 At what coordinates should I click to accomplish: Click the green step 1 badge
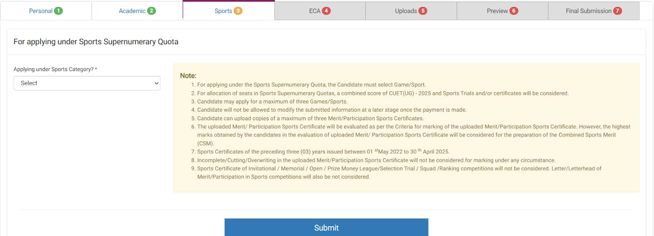58,11
